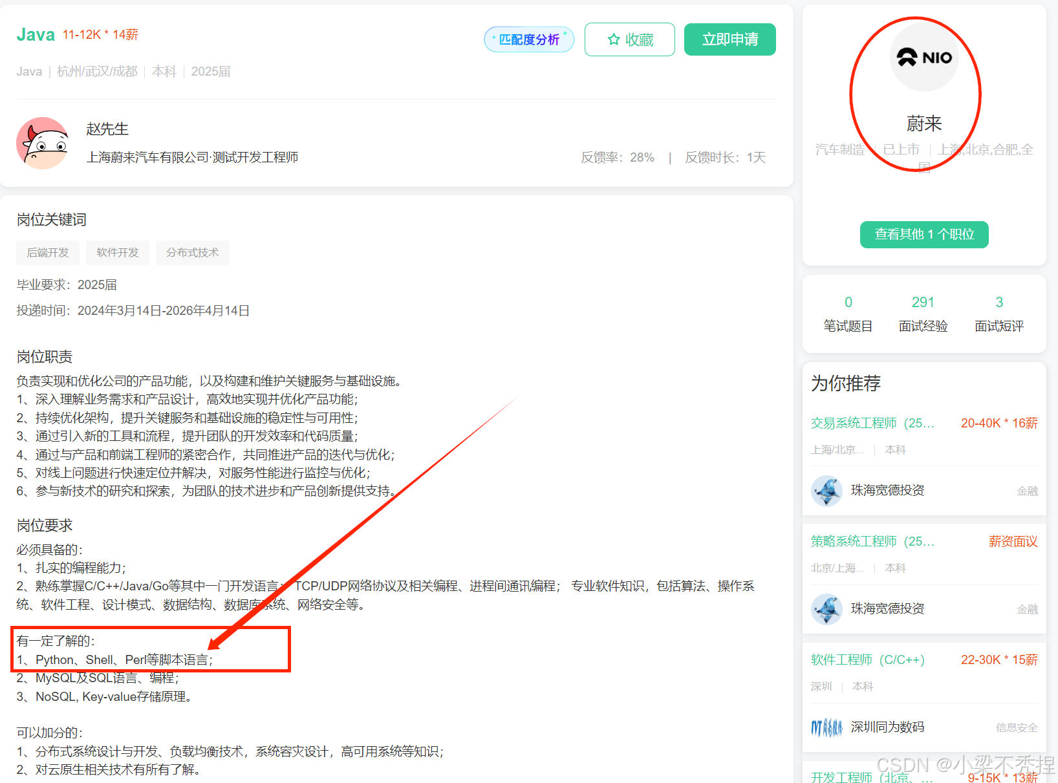Click the line 3、NoSQL, Key-value存储原理
The image size is (1058, 783).
(104, 697)
